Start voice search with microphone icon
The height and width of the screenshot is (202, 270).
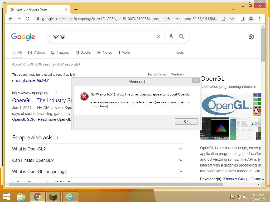[171, 36]
